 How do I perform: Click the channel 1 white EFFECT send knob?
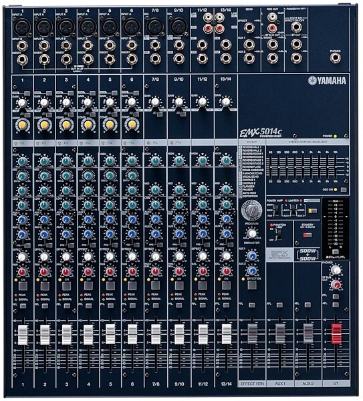point(22,257)
